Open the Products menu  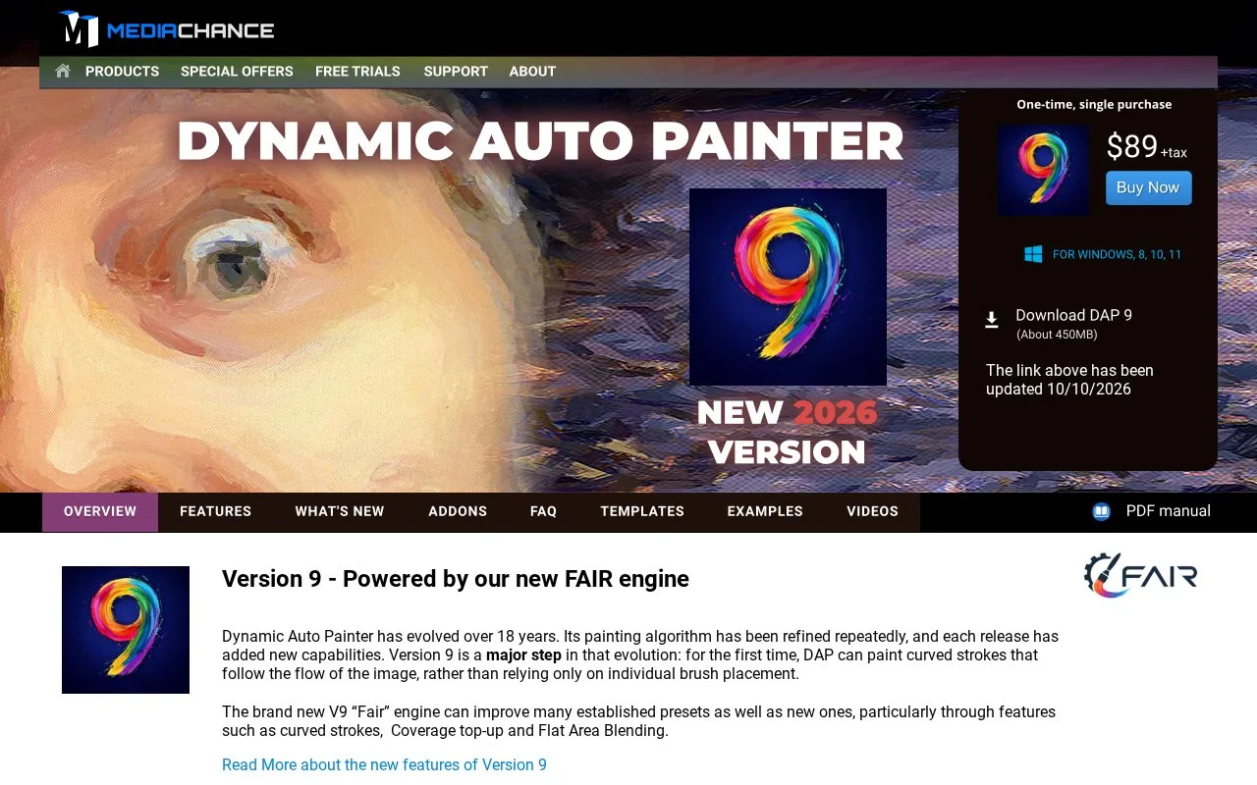tap(122, 72)
